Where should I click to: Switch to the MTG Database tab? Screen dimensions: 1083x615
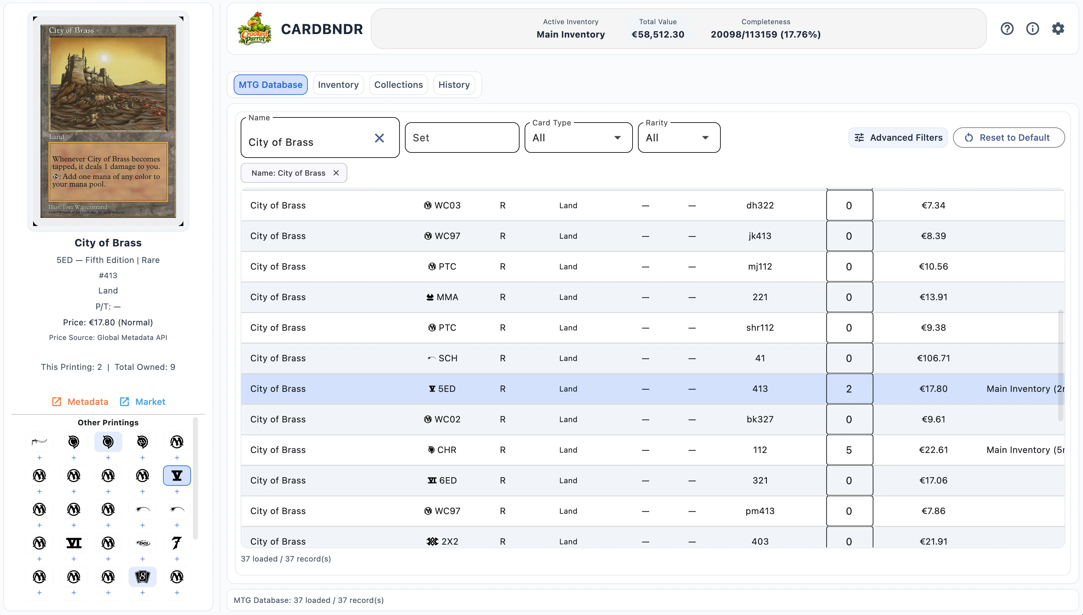click(270, 84)
